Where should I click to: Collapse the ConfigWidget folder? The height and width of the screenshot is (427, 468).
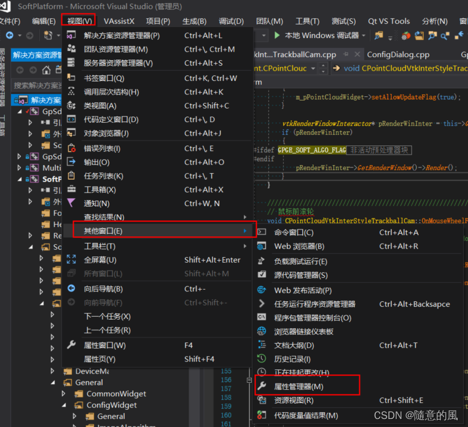tap(64, 406)
